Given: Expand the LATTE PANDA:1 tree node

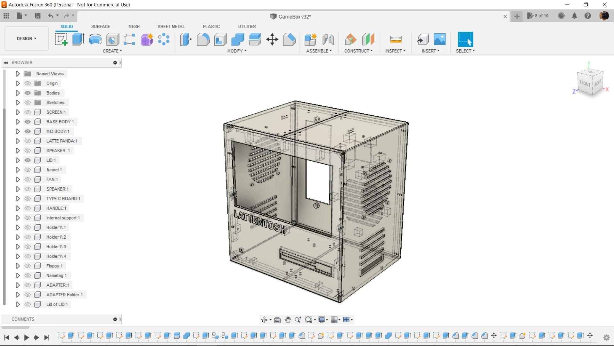Looking at the screenshot, I should coord(18,141).
